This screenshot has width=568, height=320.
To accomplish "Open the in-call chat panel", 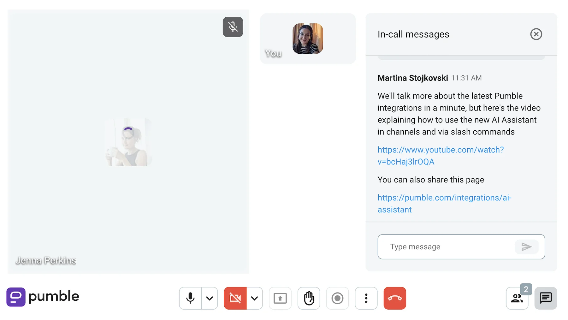I will click(x=546, y=298).
